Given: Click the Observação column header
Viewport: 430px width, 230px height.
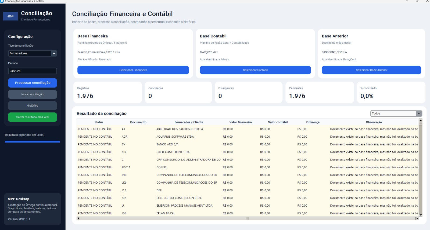Looking at the screenshot, I should point(374,122).
